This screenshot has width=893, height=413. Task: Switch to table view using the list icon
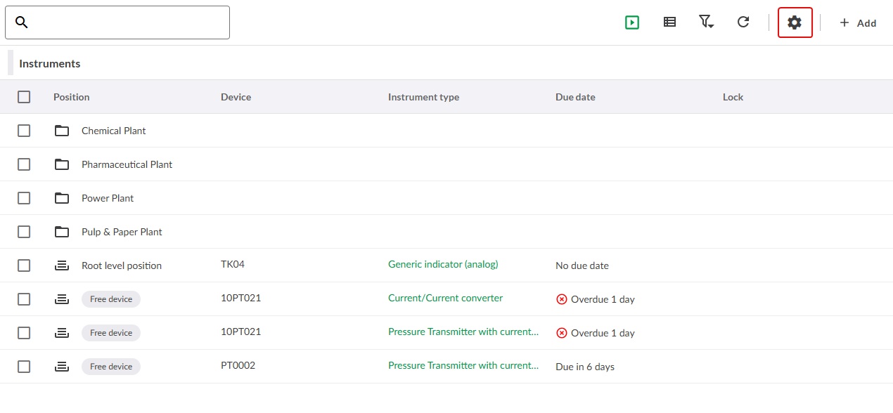click(x=669, y=22)
